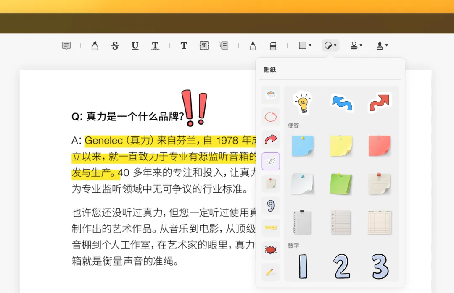Apply squiggly underline tool
Viewport: 454px width, 293px height.
click(x=155, y=46)
